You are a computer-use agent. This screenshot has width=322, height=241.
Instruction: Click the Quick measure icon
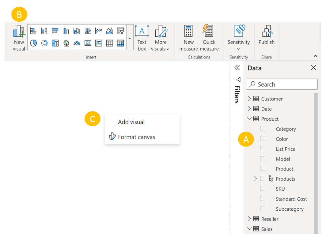pyautogui.click(x=209, y=38)
